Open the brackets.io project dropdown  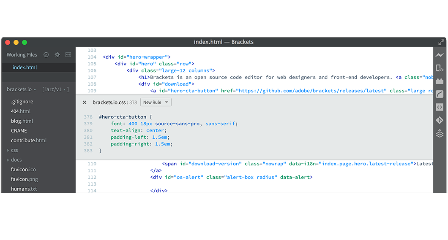coord(22,89)
